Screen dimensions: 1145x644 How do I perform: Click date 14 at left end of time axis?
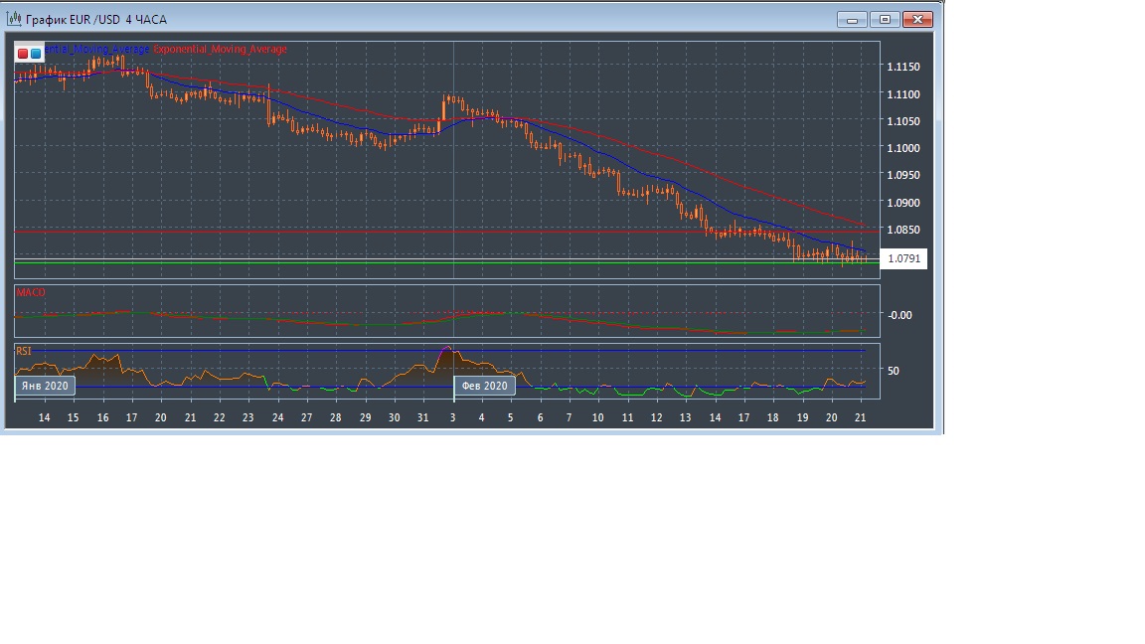[x=45, y=418]
